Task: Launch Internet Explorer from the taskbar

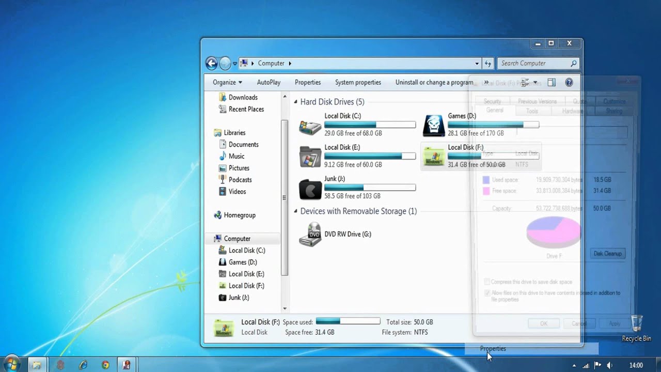Action: point(83,365)
